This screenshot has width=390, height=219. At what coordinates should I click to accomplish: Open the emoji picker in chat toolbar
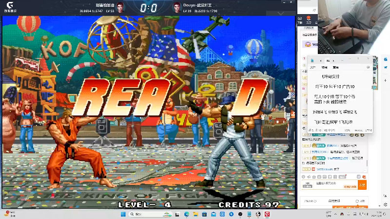(303, 177)
